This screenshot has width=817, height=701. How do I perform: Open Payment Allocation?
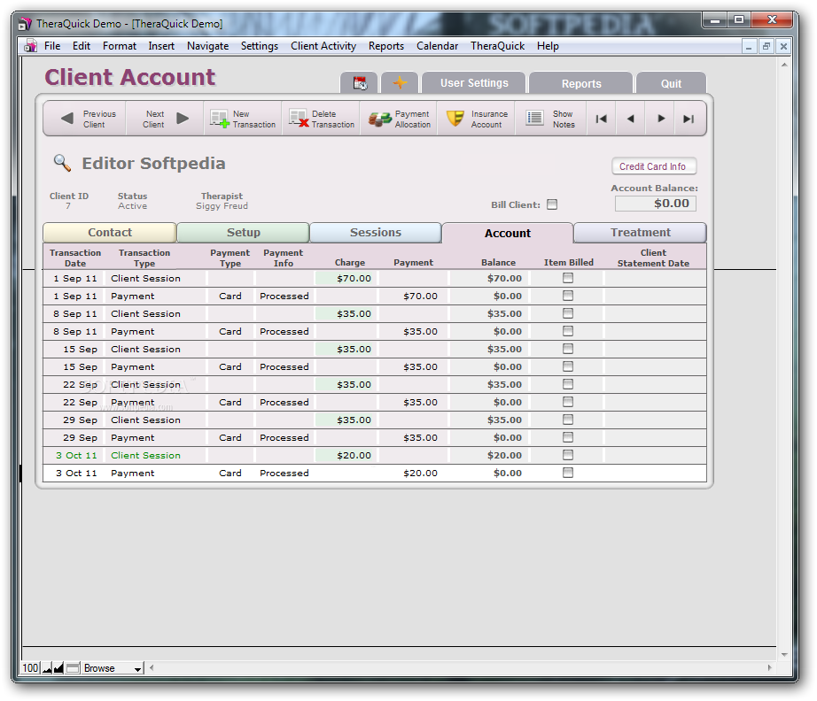tap(399, 119)
